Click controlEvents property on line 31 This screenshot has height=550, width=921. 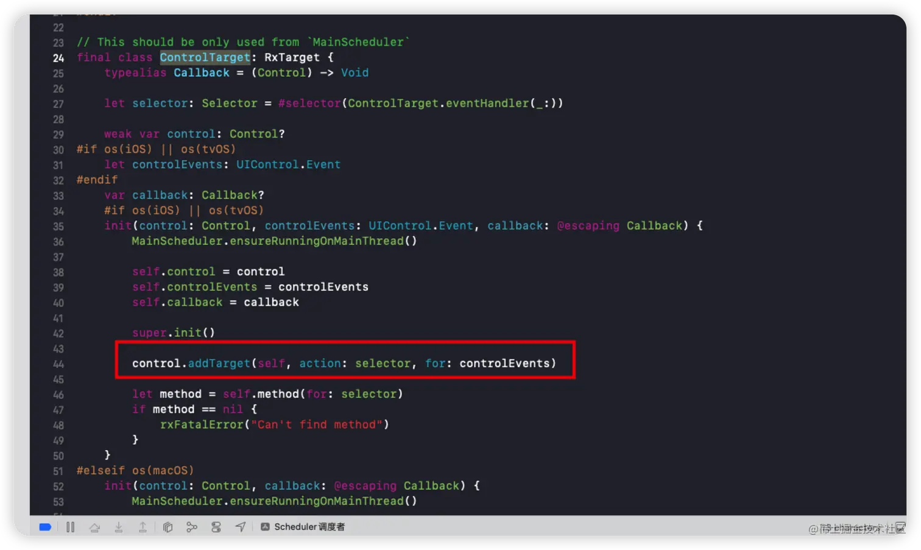click(x=177, y=164)
